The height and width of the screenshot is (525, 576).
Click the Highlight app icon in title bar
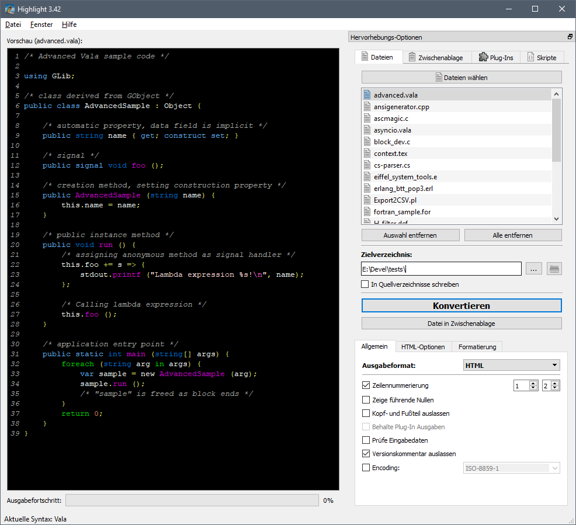10,9
